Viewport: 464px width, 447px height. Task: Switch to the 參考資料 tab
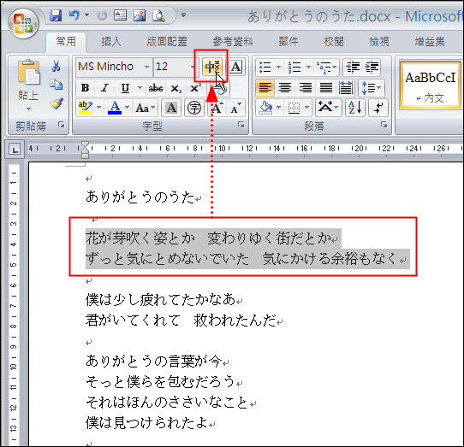(x=233, y=41)
